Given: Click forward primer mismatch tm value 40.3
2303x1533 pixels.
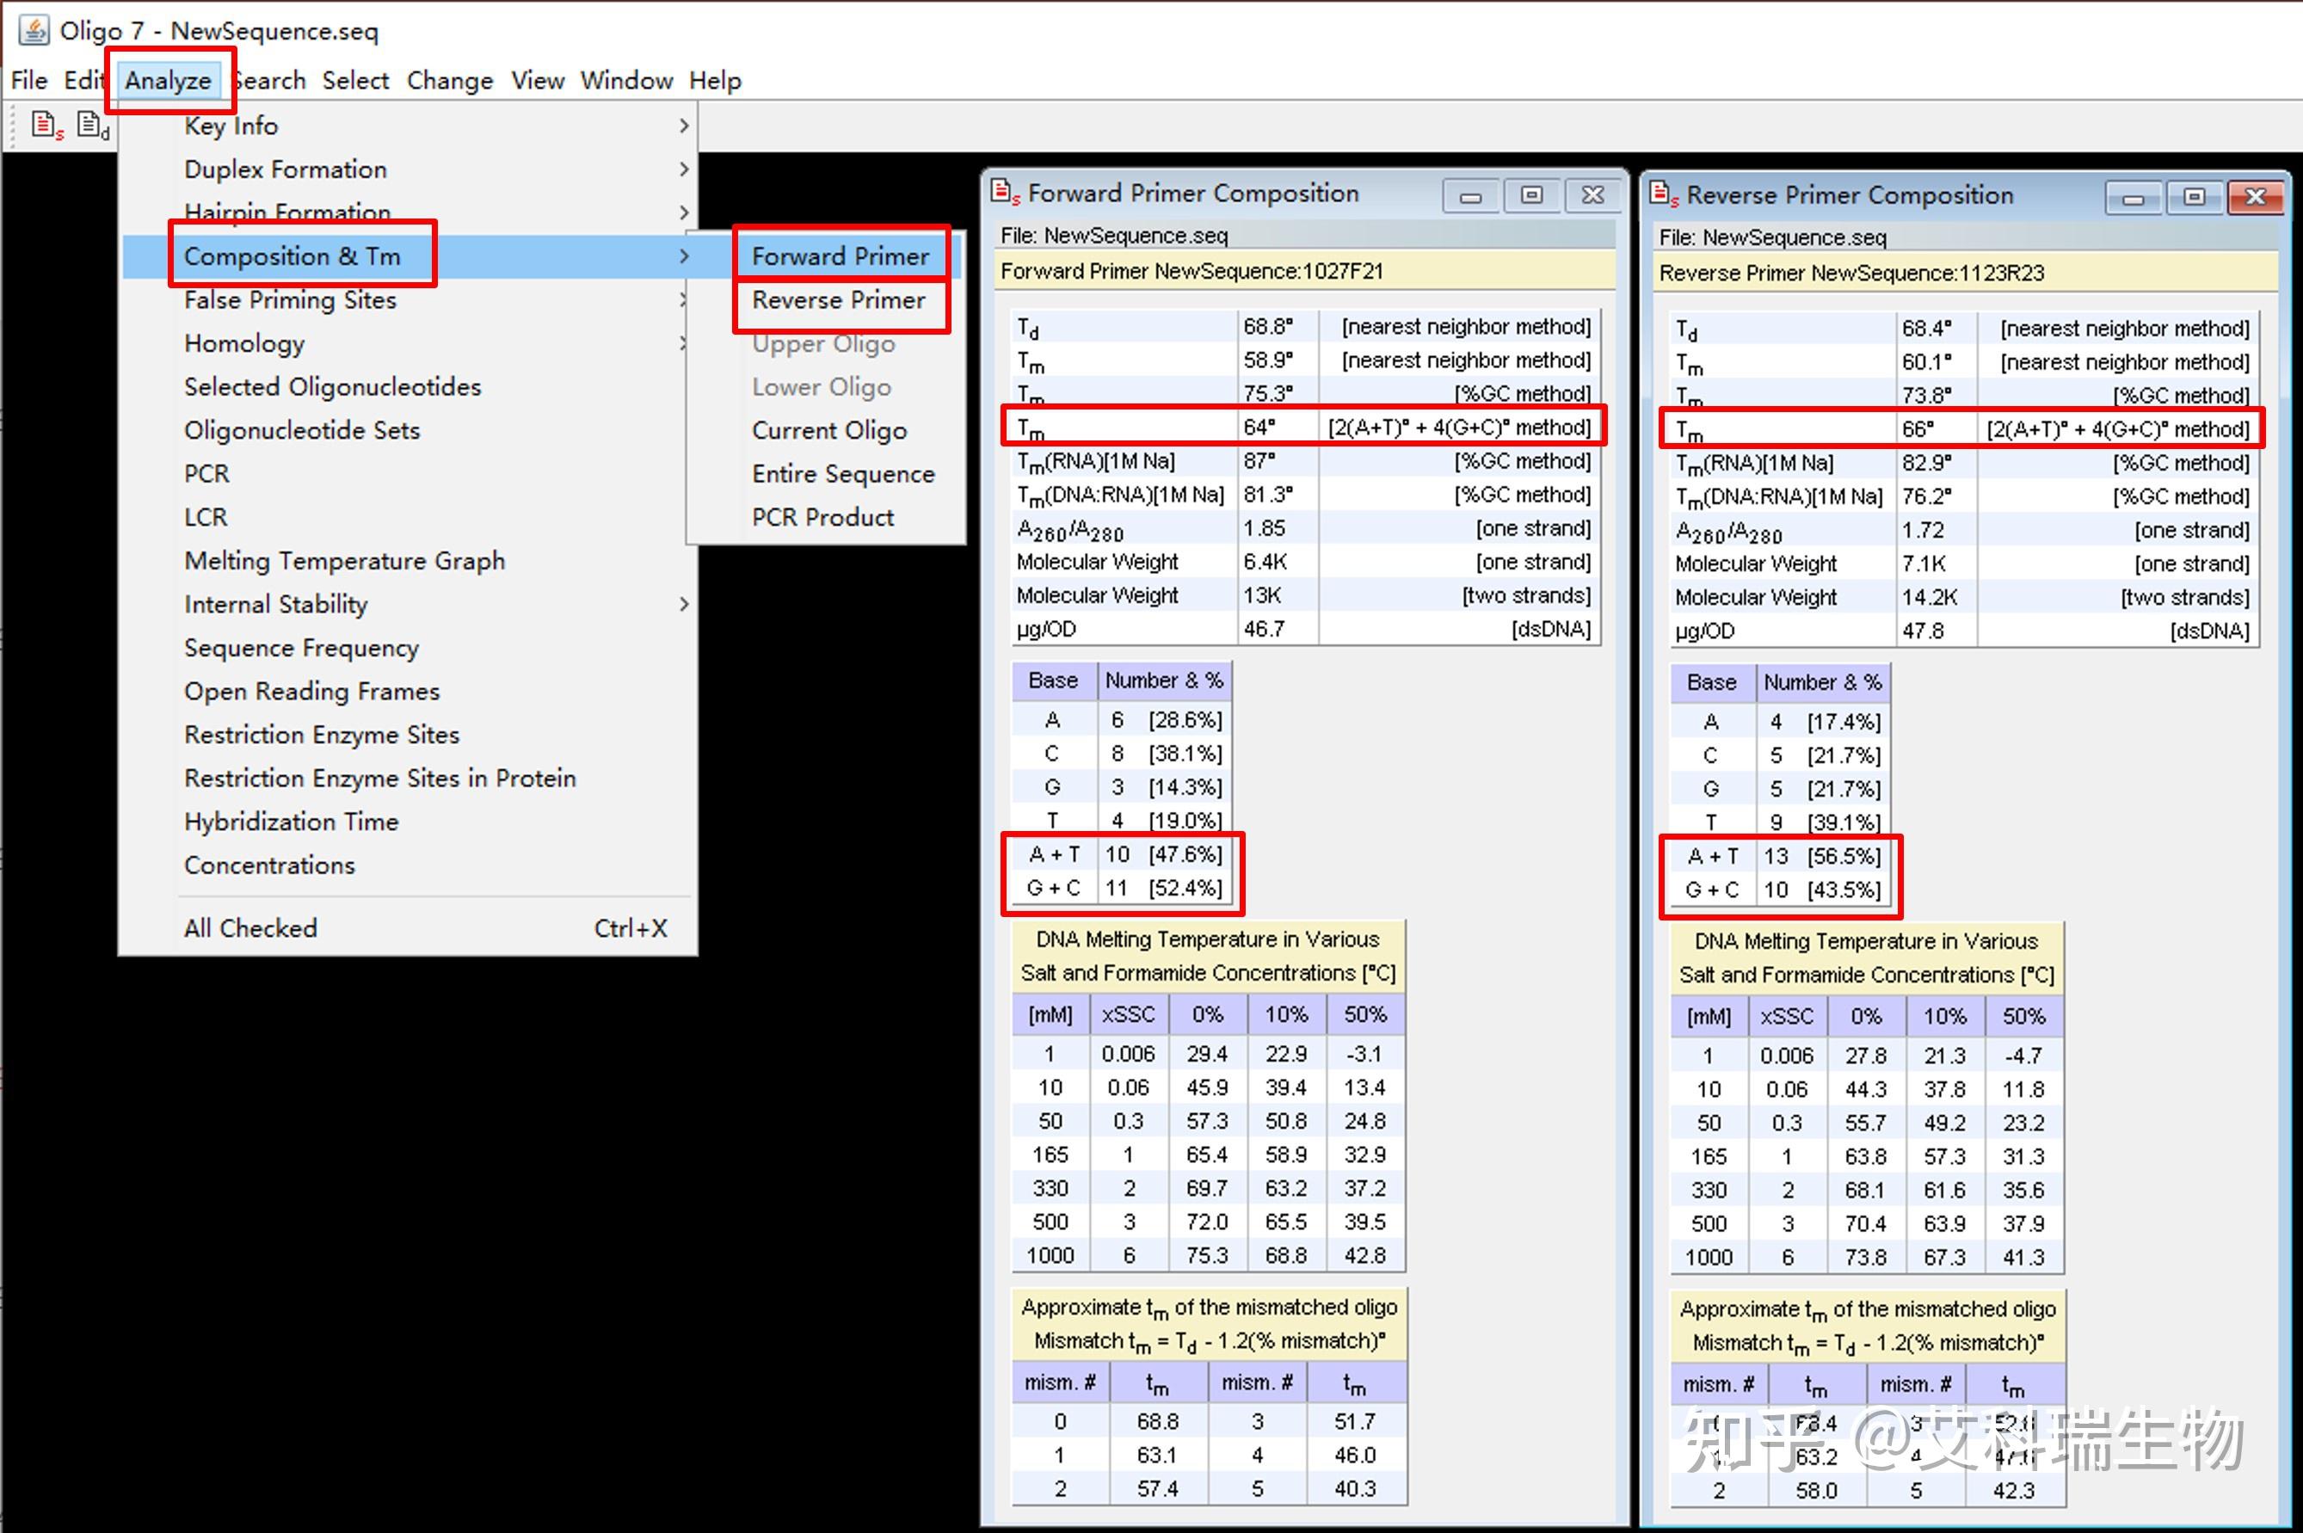Looking at the screenshot, I should tap(1355, 1489).
